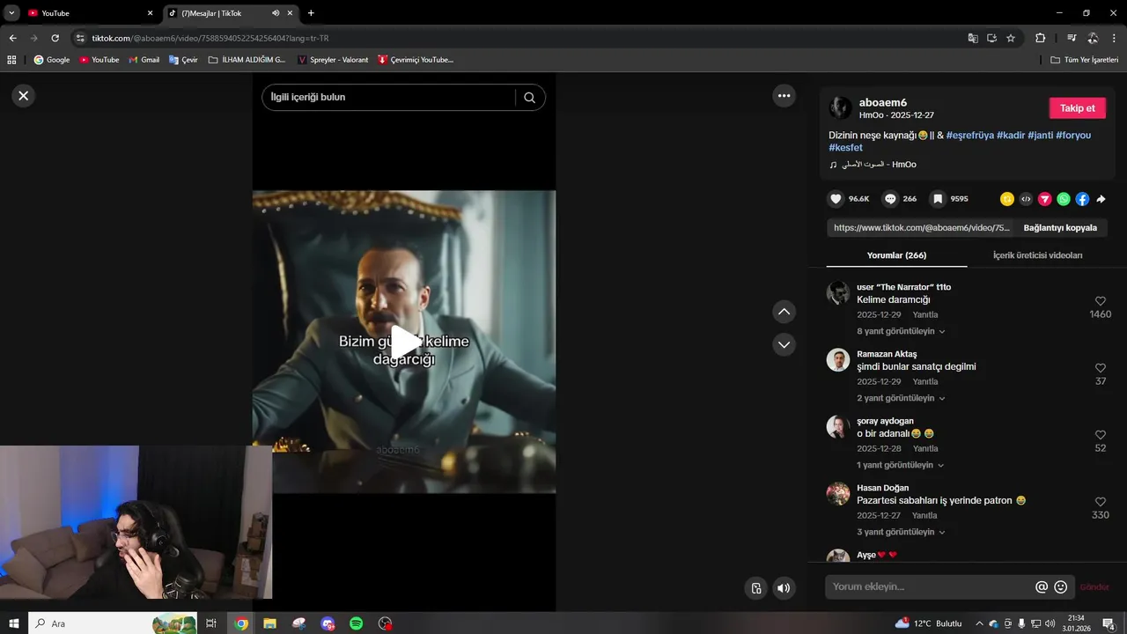Open the tab search dropdown arrow
1127x634 pixels.
11,13
